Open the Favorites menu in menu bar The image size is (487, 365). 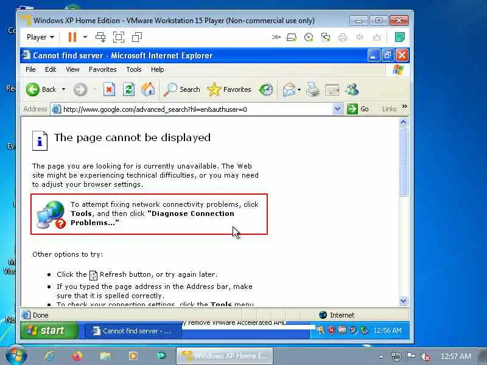tap(102, 69)
